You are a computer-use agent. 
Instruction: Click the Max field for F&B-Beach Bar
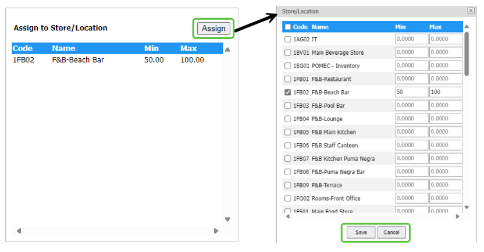[x=445, y=93]
